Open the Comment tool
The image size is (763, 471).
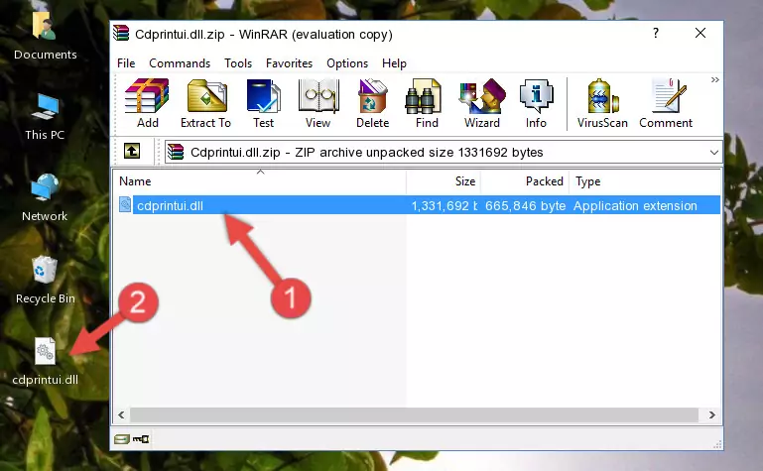tap(666, 103)
